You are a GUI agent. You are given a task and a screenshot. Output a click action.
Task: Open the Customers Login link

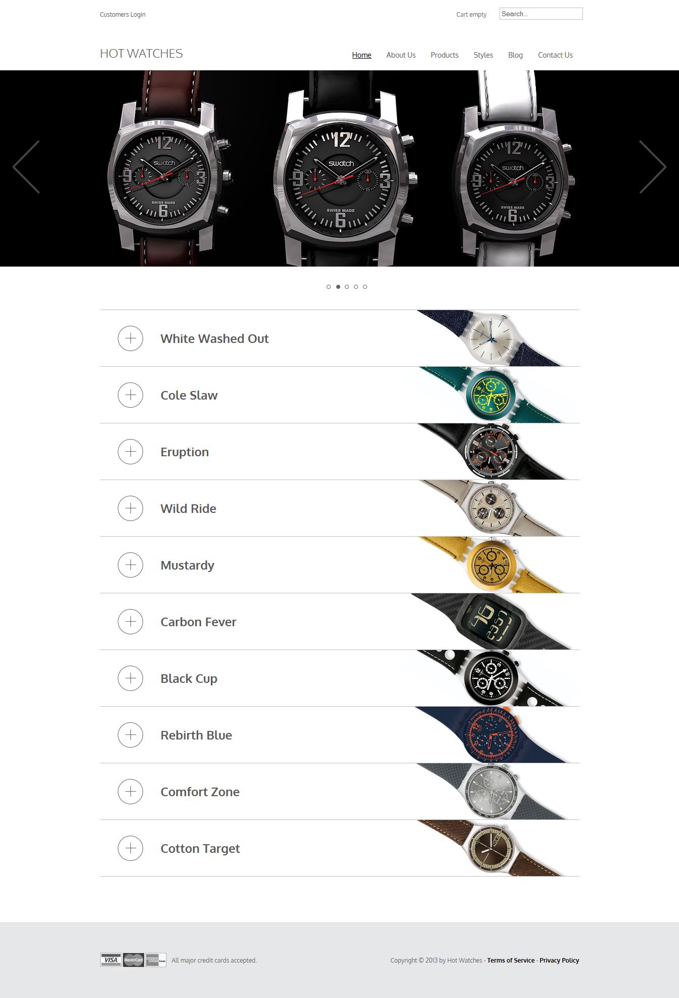(123, 15)
